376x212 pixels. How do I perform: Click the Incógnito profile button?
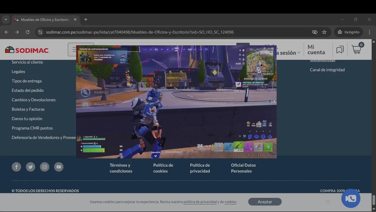[x=349, y=32]
